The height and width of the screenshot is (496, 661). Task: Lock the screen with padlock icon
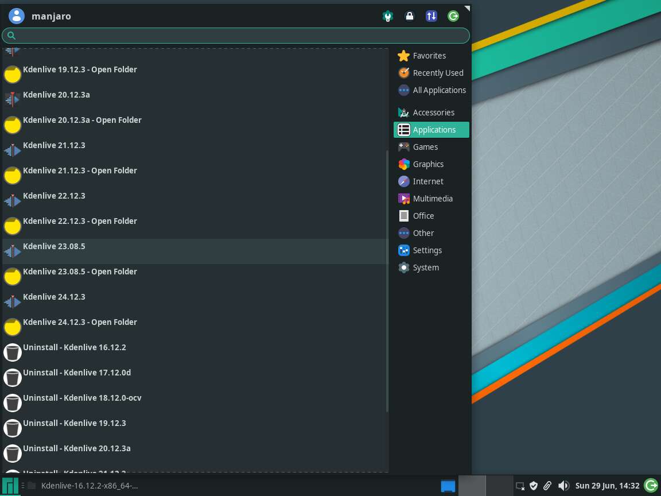point(409,16)
